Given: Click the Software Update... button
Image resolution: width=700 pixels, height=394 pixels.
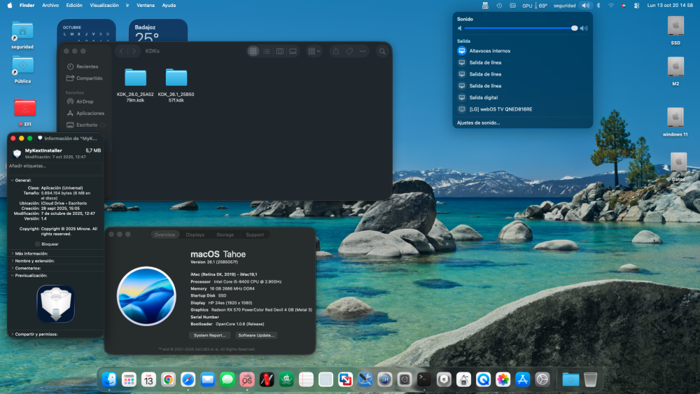Looking at the screenshot, I should (256, 335).
